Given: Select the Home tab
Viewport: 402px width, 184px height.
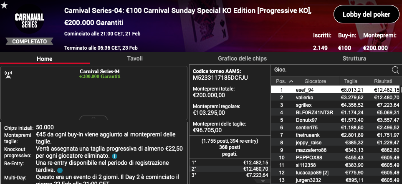Looking at the screenshot, I should tap(45, 59).
